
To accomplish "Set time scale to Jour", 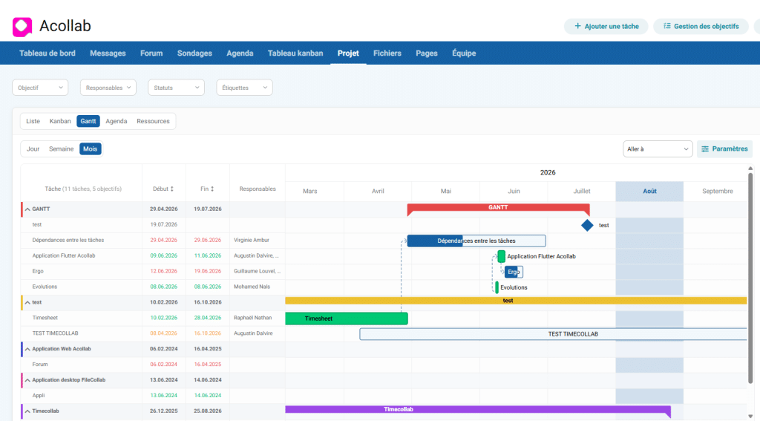I will click(33, 149).
